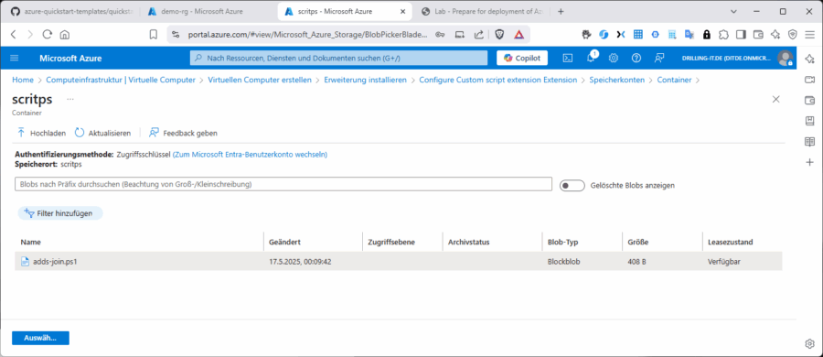The image size is (823, 357).
Task: Click the Archivstatus column header
Action: (469, 243)
